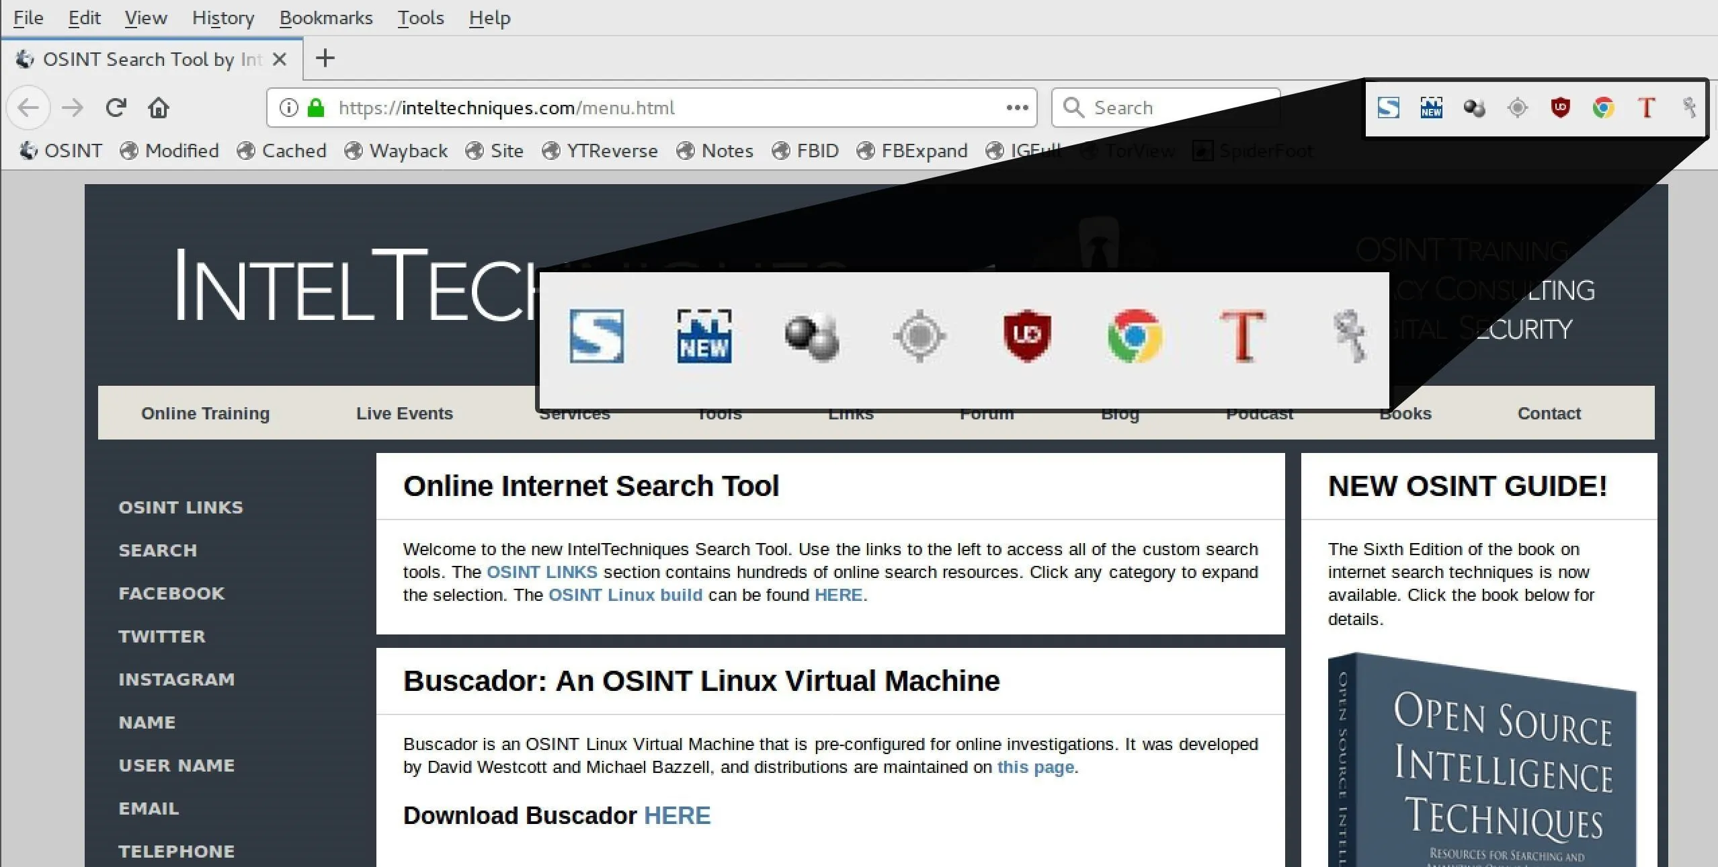
Task: Open Books in site navigation
Action: point(1405,415)
